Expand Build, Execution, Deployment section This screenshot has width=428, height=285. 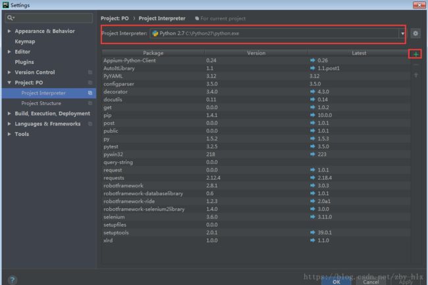9,114
